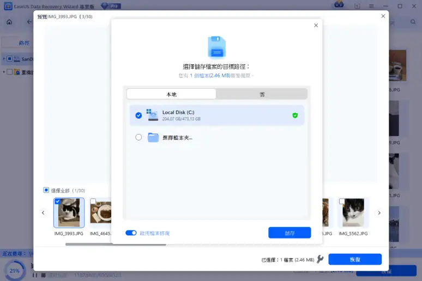Toggle the enable file repair switch
This screenshot has width=422, height=281.
[x=131, y=233]
